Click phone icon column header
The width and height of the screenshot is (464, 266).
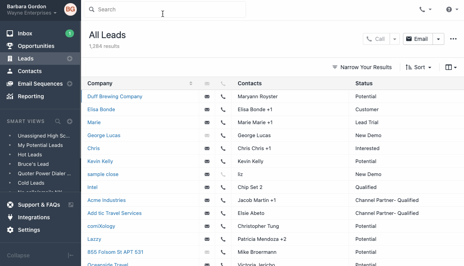click(223, 84)
